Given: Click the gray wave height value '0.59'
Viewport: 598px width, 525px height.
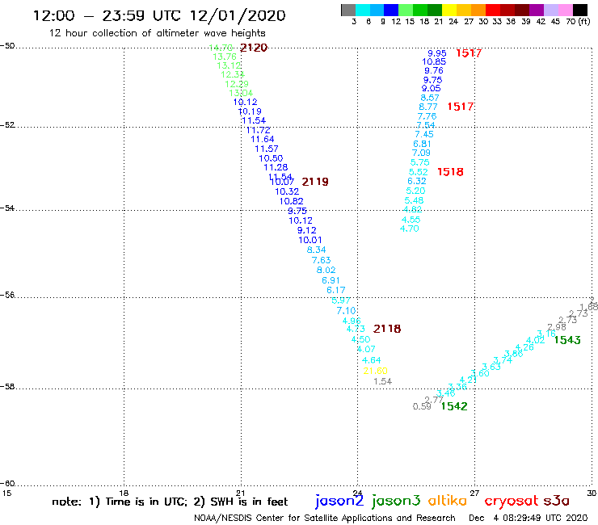Looking at the screenshot, I should [422, 407].
